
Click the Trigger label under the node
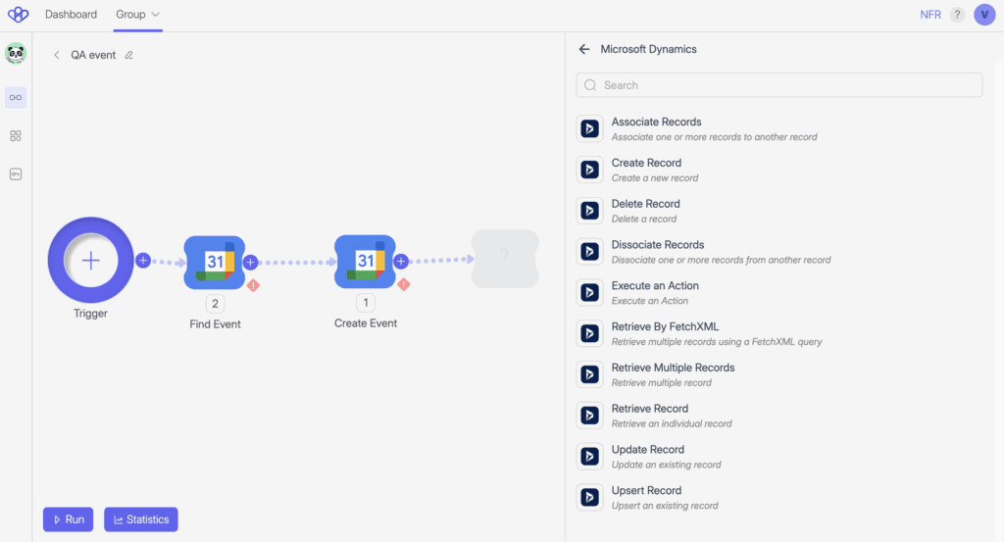click(x=90, y=314)
